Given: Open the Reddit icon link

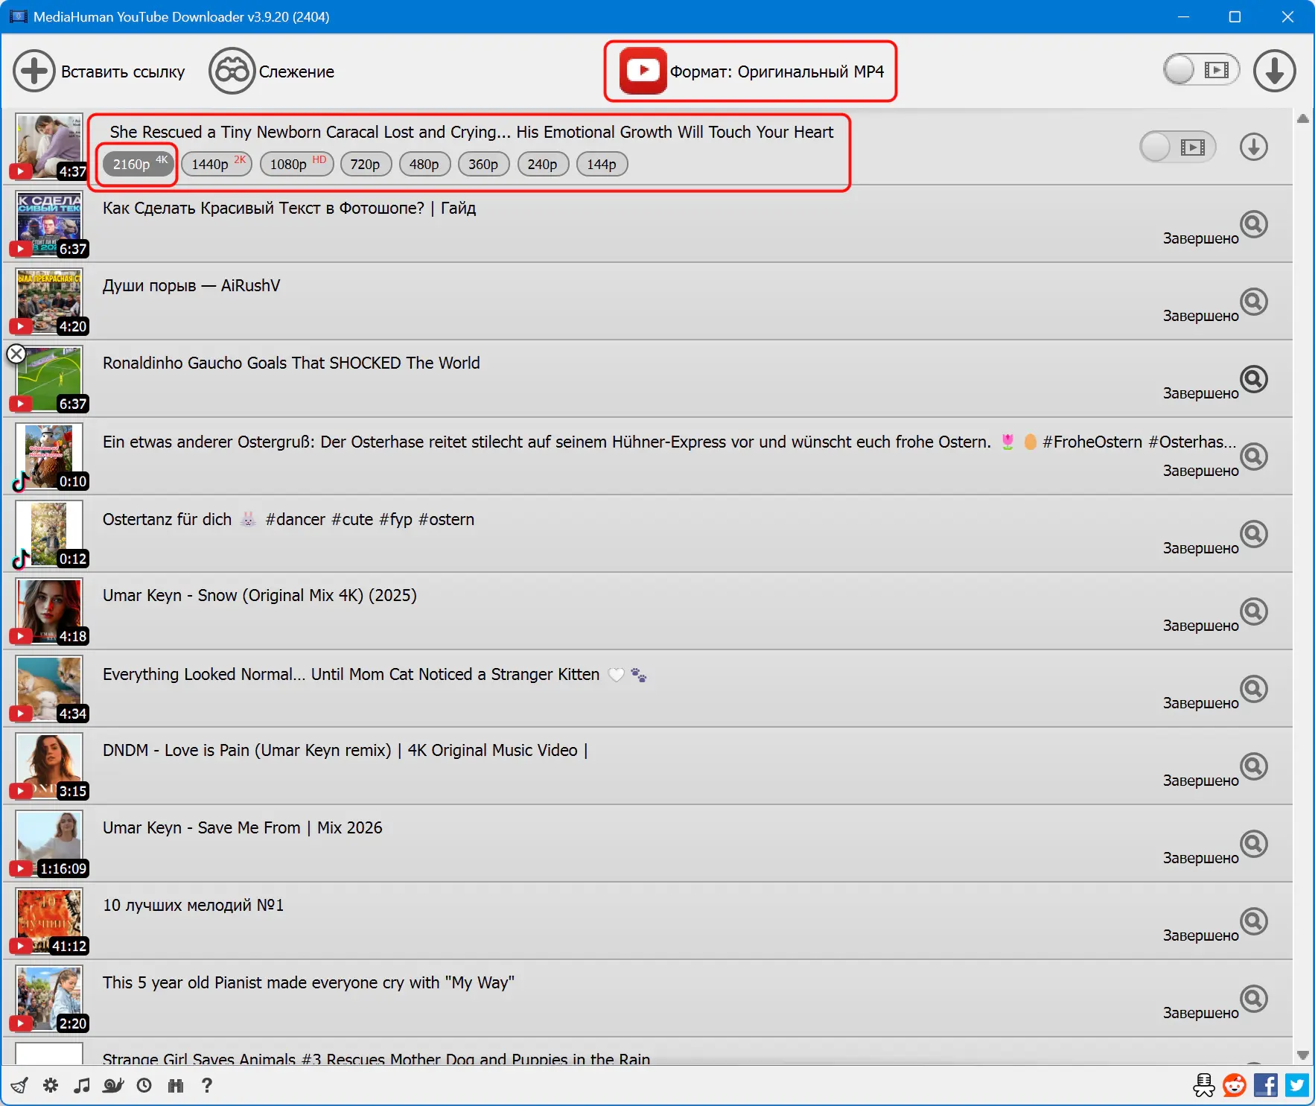Looking at the screenshot, I should (x=1235, y=1085).
